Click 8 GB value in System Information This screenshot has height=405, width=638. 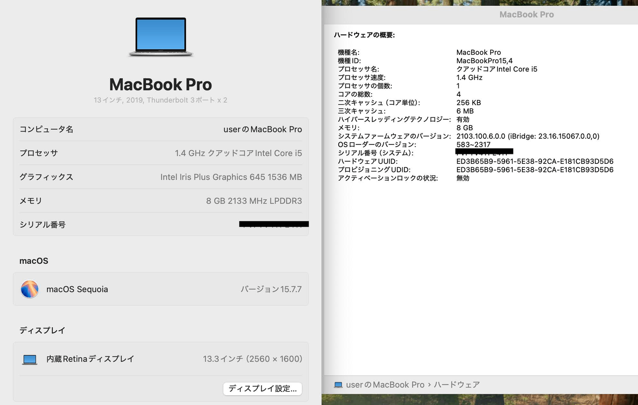464,128
